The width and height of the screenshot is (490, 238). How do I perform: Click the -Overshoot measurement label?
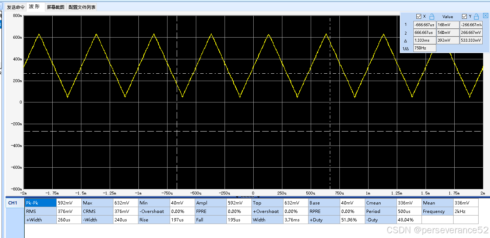(154, 211)
